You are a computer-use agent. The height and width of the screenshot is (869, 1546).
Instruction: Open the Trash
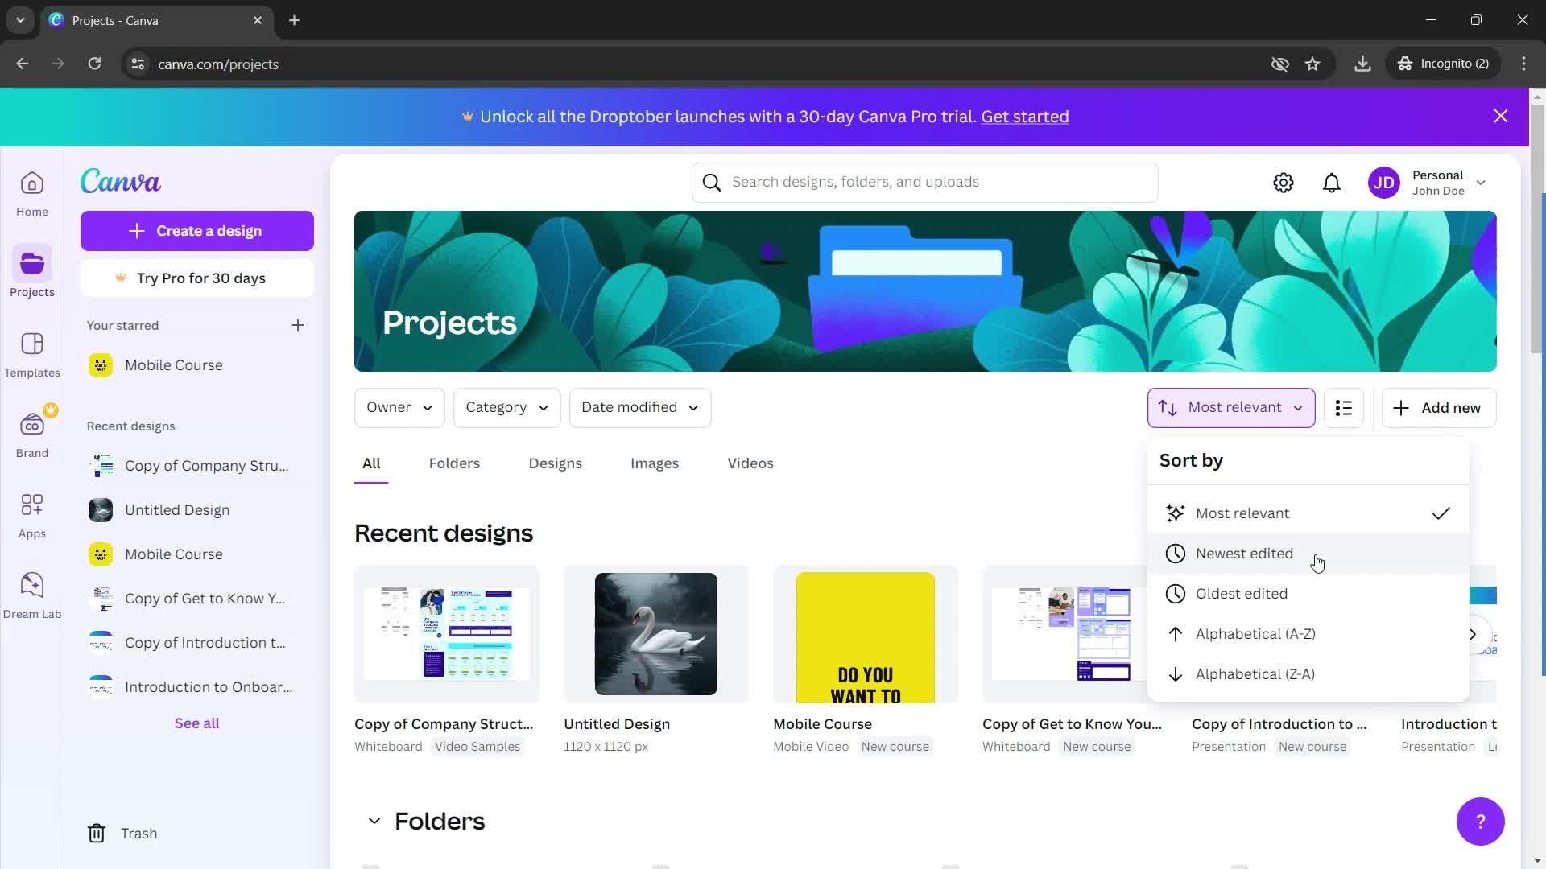click(122, 834)
